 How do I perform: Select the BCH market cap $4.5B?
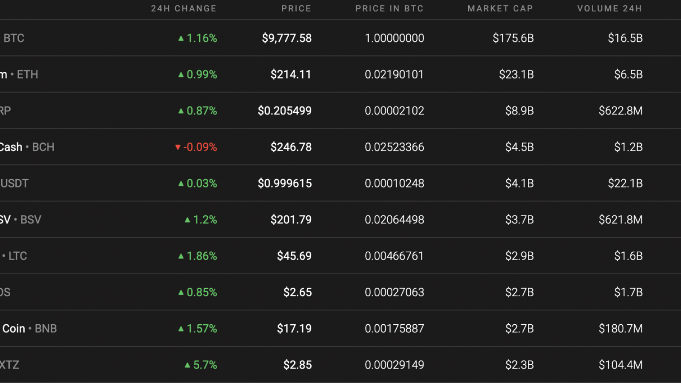[520, 147]
